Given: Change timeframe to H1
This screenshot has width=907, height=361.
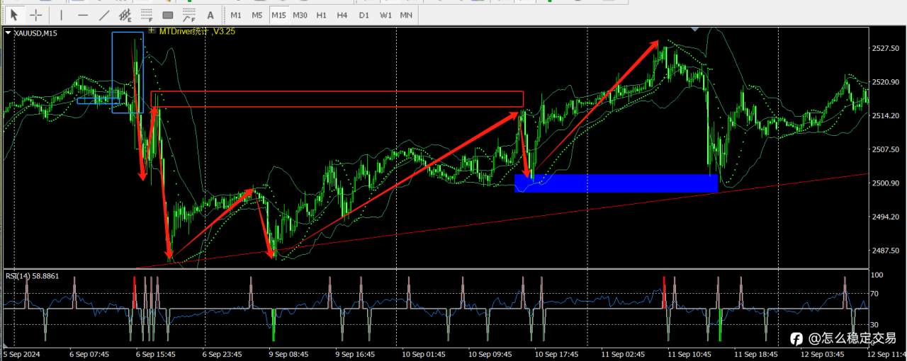Looking at the screenshot, I should pos(322,15).
